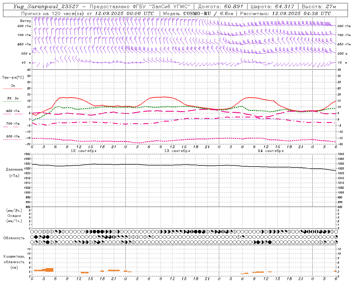Click the station title Yug_Saranpaul_23527
The width and height of the screenshot is (352, 281).
point(46,7)
